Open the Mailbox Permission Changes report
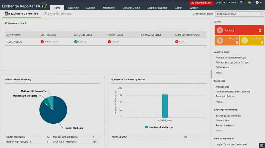Image resolution: width=265 pixels, height=148 pixels. [x=231, y=58]
